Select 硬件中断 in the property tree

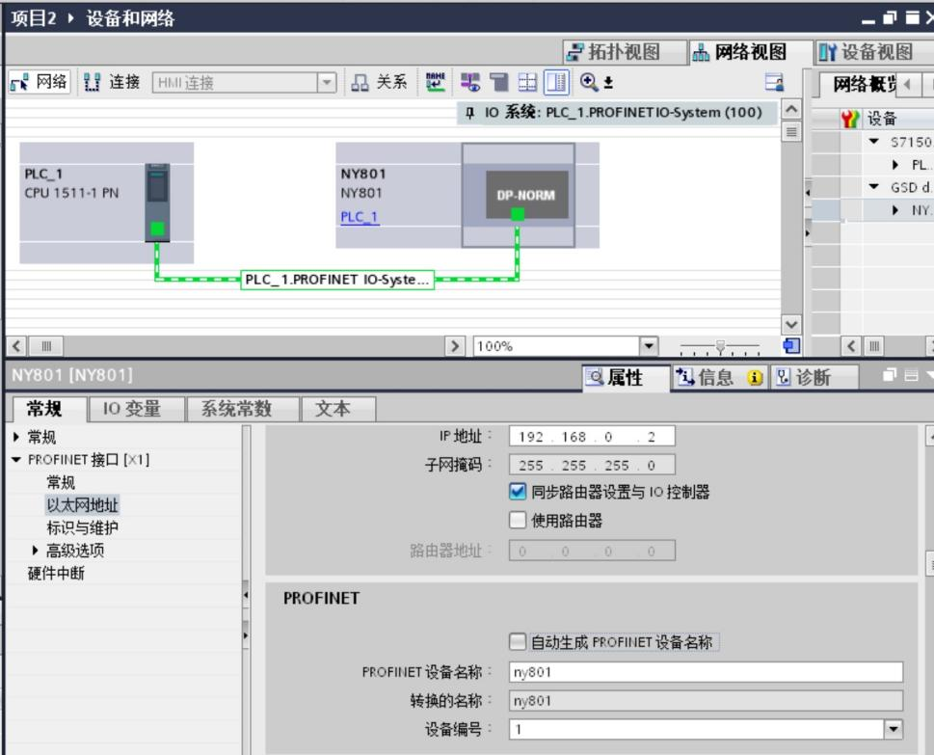[x=56, y=574]
